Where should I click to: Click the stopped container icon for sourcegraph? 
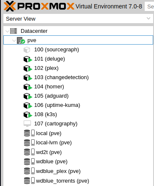tap(27, 50)
